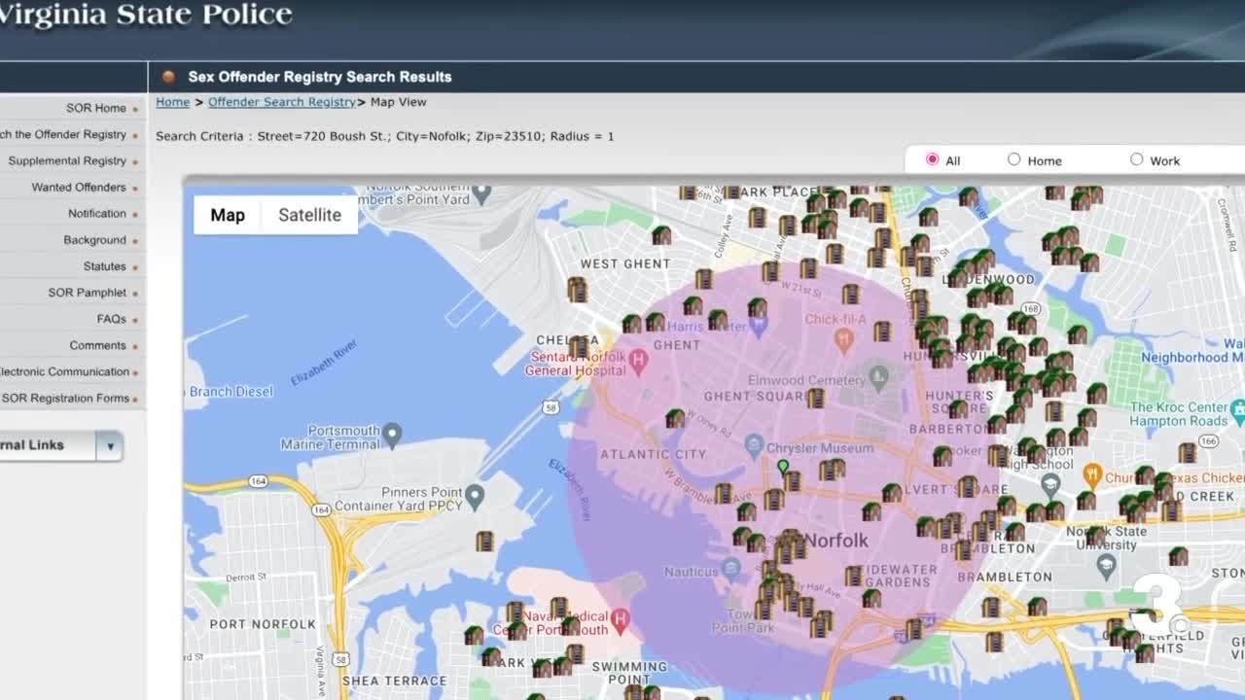Screen dimensions: 1245x700
Task: Expand the External Links dropdown arrow
Action: 110,446
